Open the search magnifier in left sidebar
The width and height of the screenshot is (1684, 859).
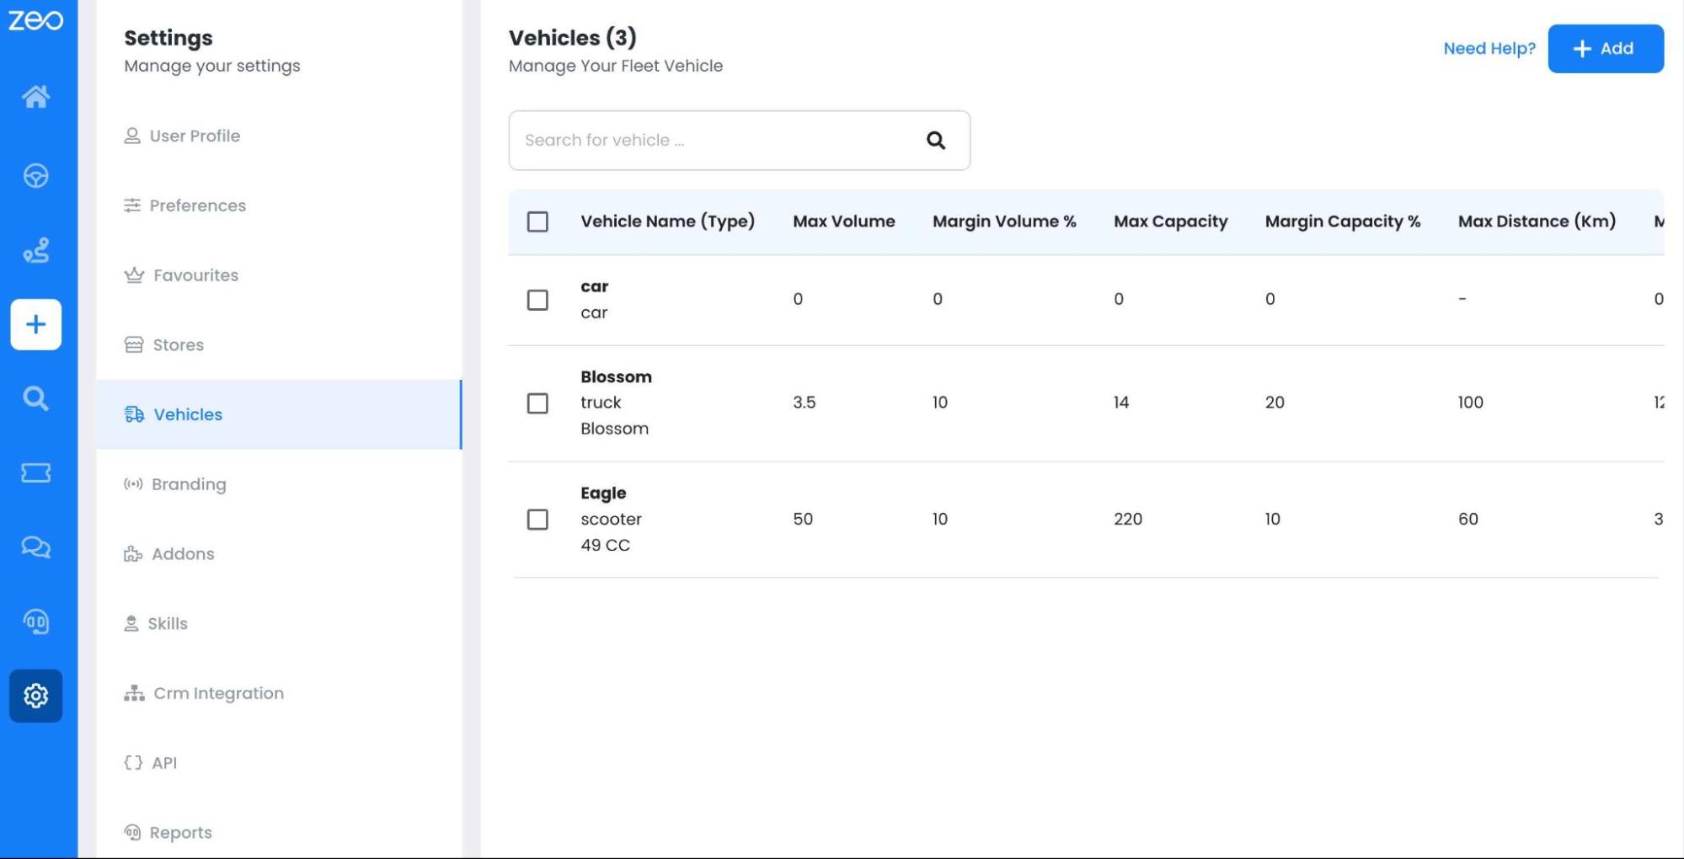pyautogui.click(x=35, y=398)
